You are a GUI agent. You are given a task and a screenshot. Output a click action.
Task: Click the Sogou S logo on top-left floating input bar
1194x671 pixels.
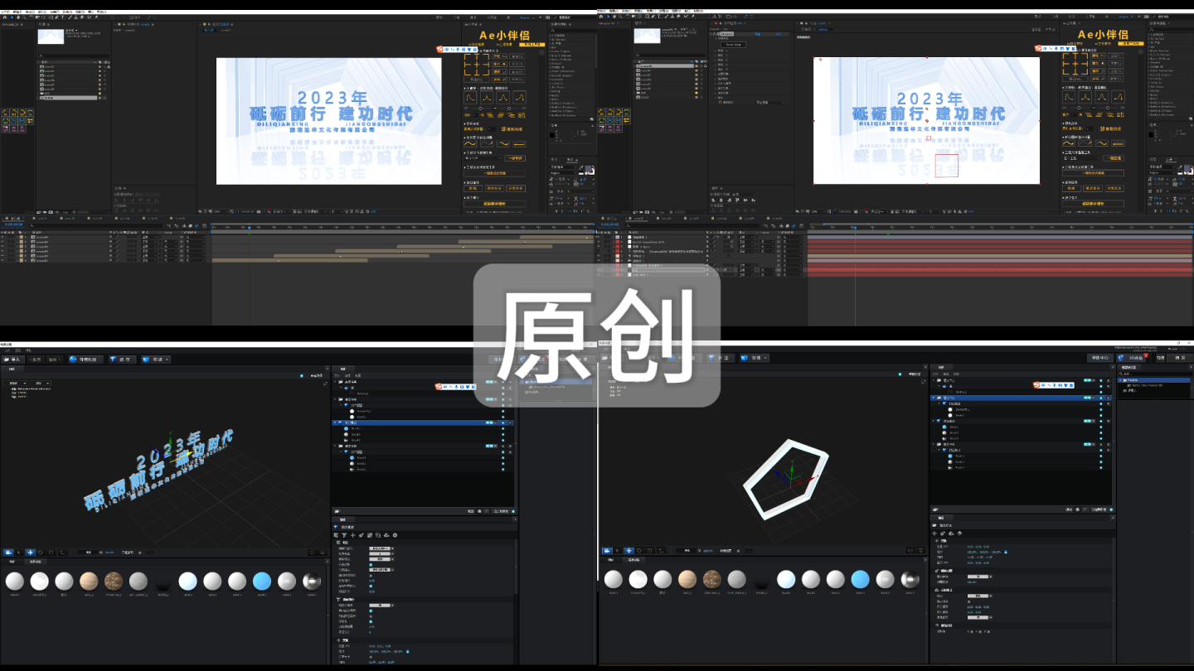[440, 50]
